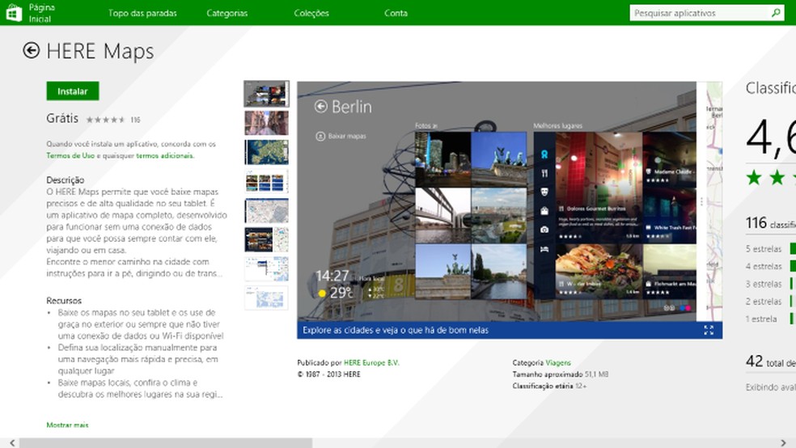796x448 pixels.
Task: Click the 1 estrela rating row
Action: click(771, 319)
